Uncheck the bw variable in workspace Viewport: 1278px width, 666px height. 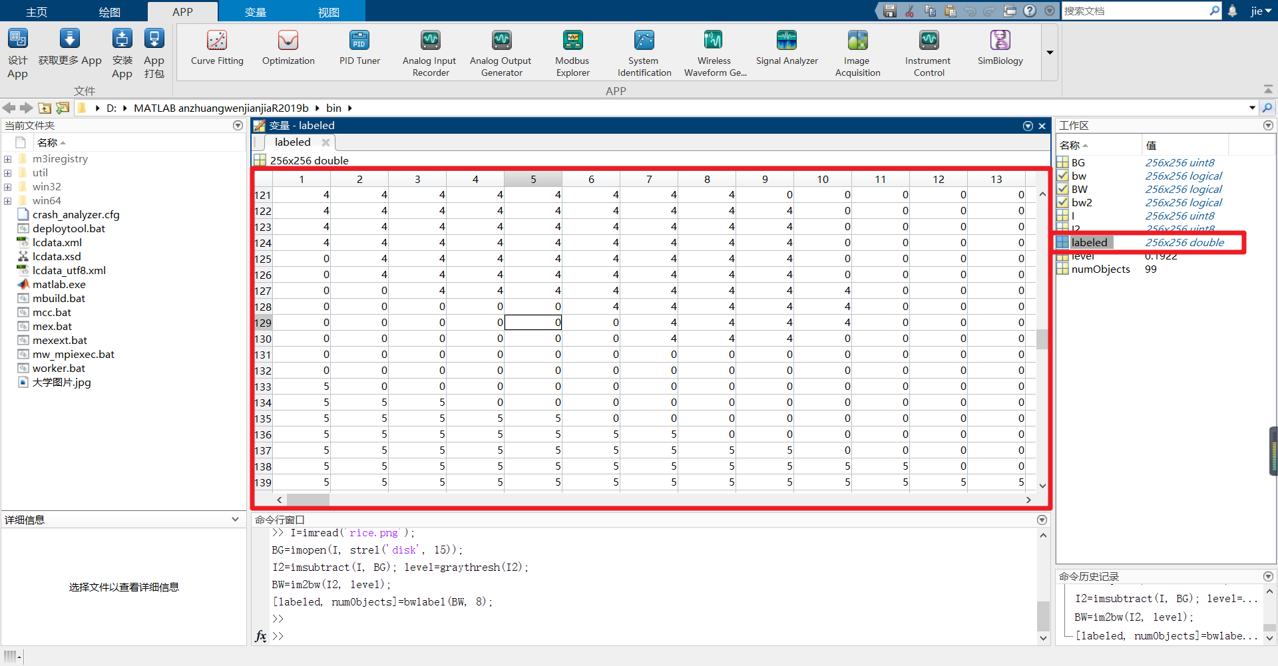(1062, 176)
